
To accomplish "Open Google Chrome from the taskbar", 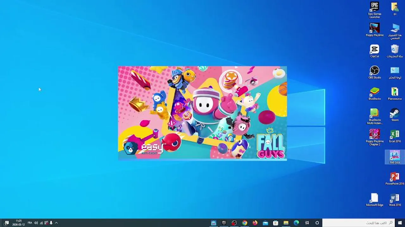I will (x=245, y=223).
